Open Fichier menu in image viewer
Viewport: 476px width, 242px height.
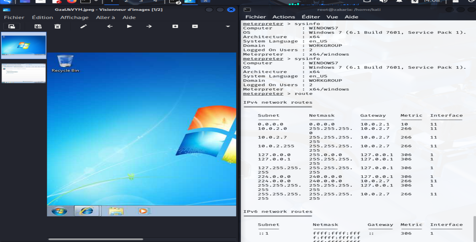(14, 17)
